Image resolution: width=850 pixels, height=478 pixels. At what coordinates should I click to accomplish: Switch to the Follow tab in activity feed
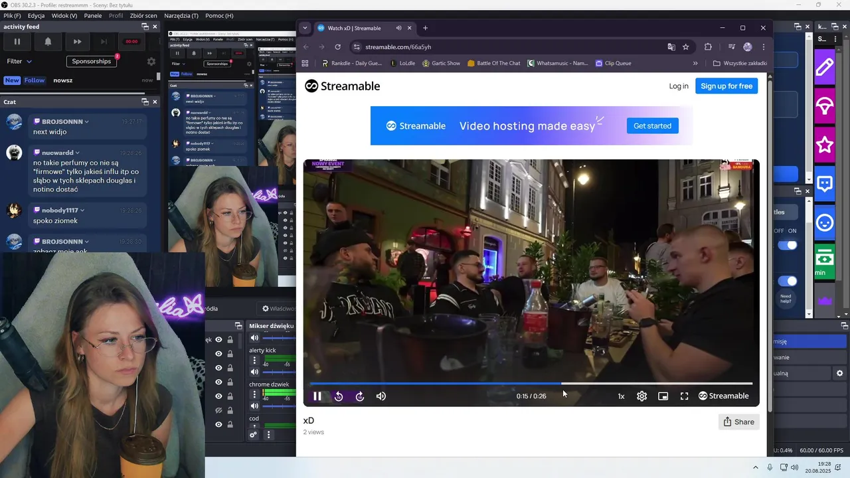[x=35, y=80]
